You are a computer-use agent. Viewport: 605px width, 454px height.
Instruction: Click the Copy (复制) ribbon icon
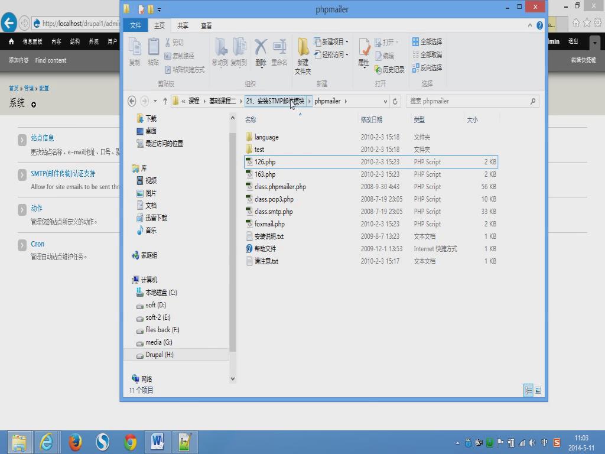coord(135,51)
